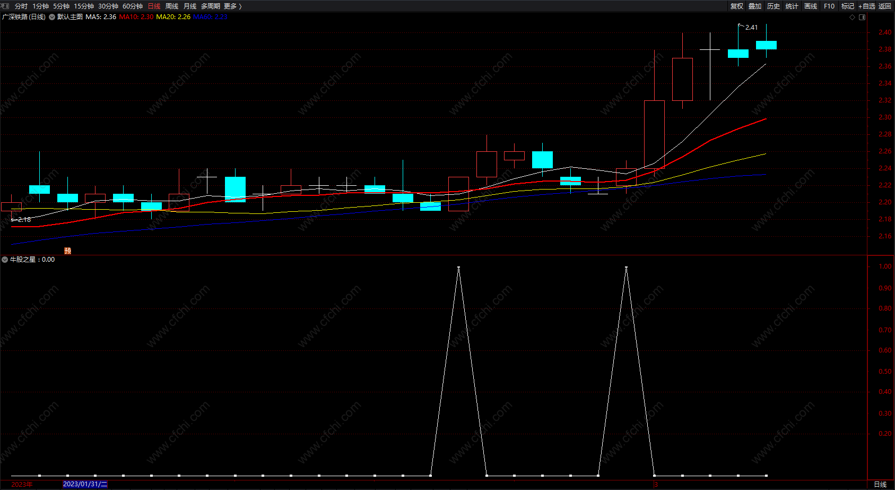The height and width of the screenshot is (490, 895).
Task: Select the 日线 daily chart tab
Action: point(154,6)
